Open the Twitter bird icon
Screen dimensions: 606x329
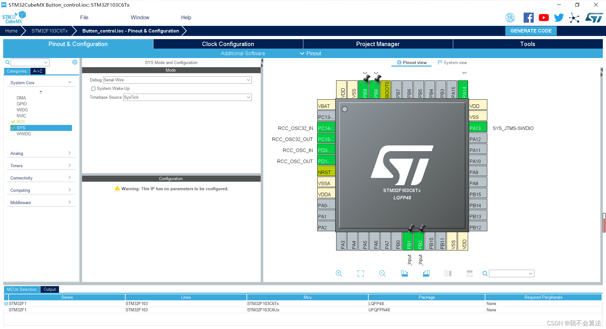coord(559,18)
